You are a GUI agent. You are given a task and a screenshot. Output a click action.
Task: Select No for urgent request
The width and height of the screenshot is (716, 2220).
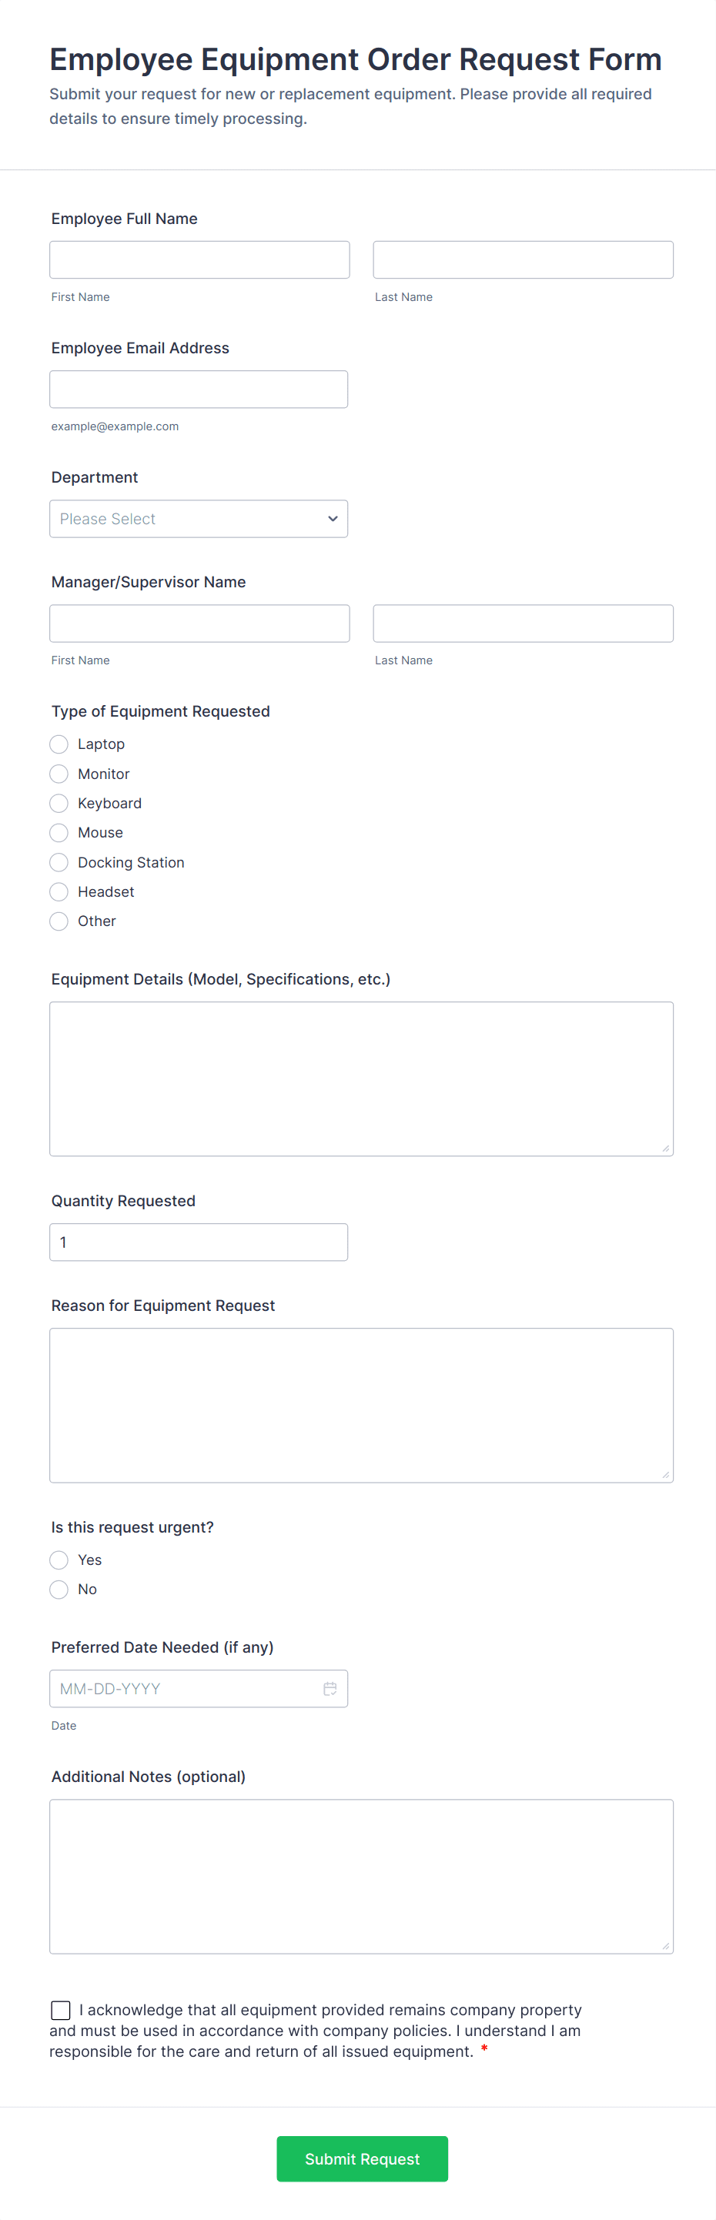(59, 1588)
